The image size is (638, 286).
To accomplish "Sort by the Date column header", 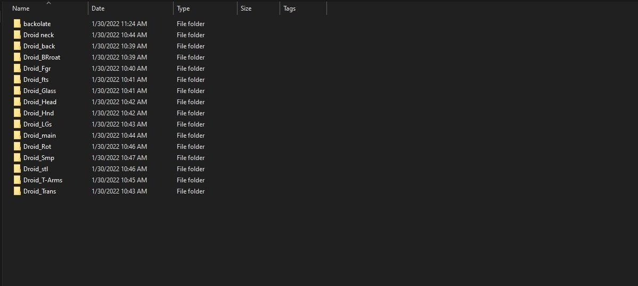I will 98,9.
